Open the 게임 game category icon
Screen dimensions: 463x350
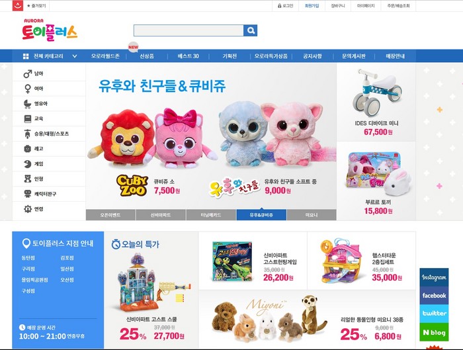coord(28,163)
